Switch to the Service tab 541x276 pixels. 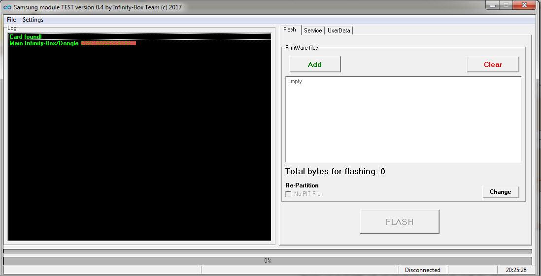[x=313, y=31]
